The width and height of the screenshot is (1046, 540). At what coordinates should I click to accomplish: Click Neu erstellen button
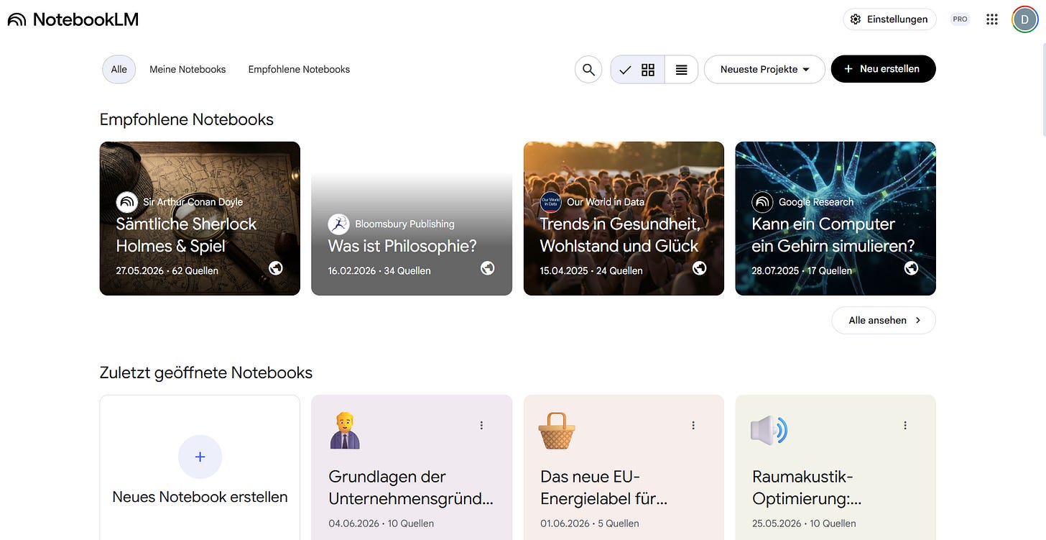883,69
